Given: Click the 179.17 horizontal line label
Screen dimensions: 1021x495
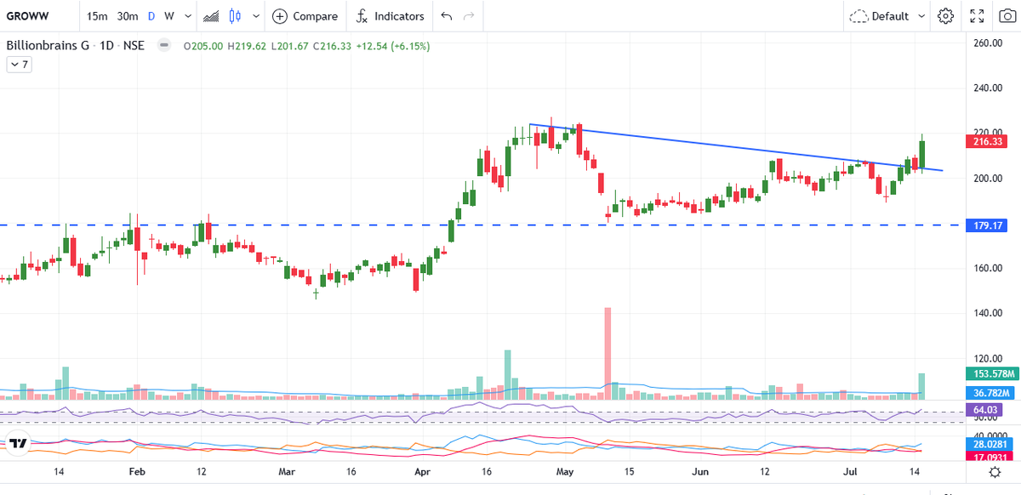Looking at the screenshot, I should (x=989, y=225).
